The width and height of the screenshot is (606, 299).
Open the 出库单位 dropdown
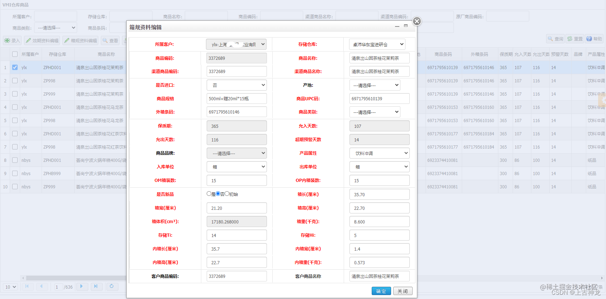380,167
